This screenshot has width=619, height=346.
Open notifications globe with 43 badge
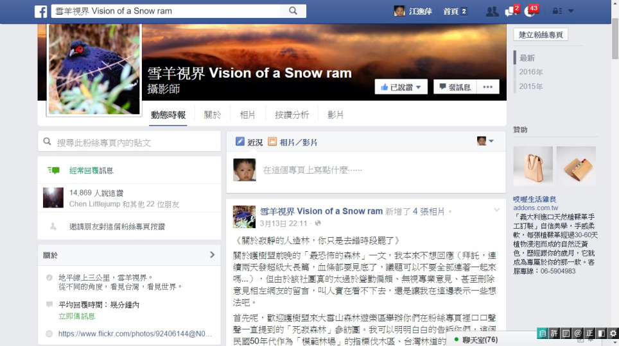531,11
